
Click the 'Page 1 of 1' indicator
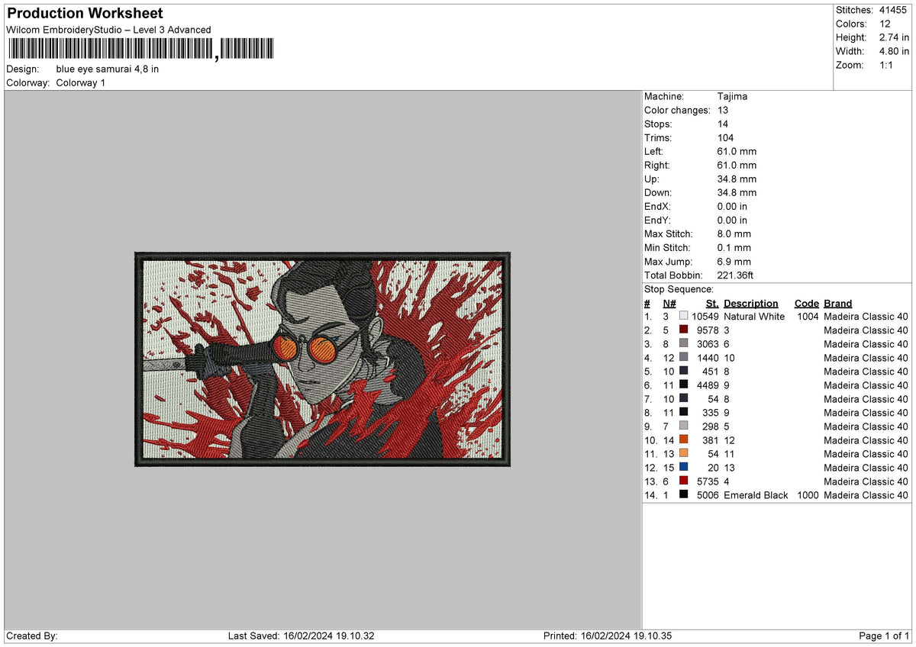click(884, 636)
